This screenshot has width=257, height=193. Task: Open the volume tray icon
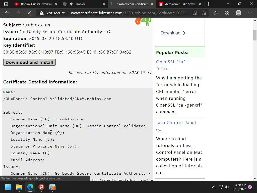click(227, 187)
